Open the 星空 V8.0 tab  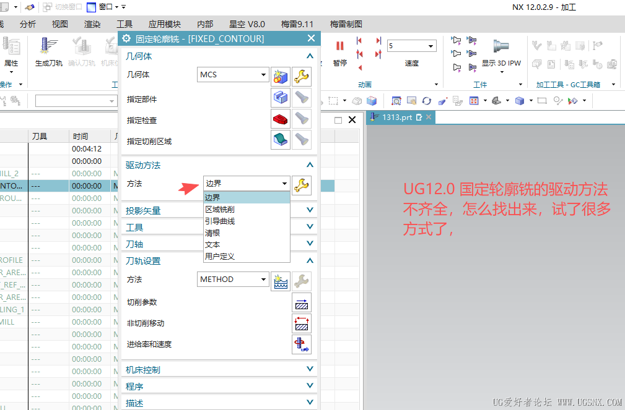247,24
